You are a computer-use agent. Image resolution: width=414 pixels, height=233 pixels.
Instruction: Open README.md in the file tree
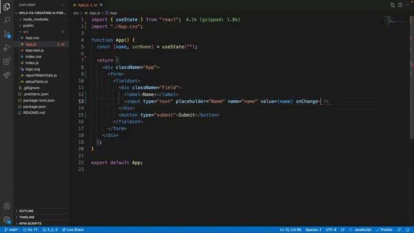(x=41, y=113)
